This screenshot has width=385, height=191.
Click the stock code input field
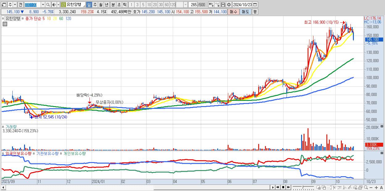click(32, 5)
